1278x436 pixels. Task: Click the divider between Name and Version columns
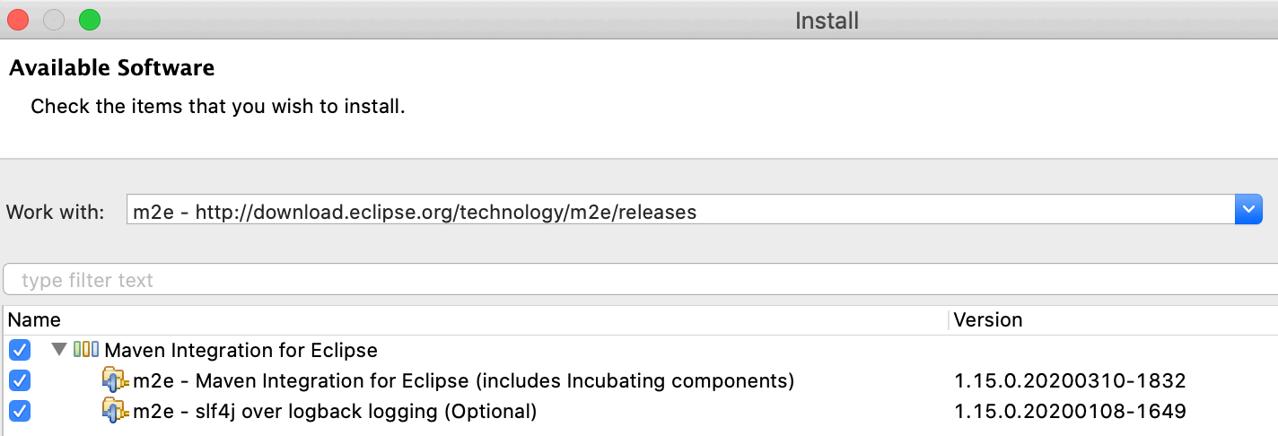pos(948,319)
